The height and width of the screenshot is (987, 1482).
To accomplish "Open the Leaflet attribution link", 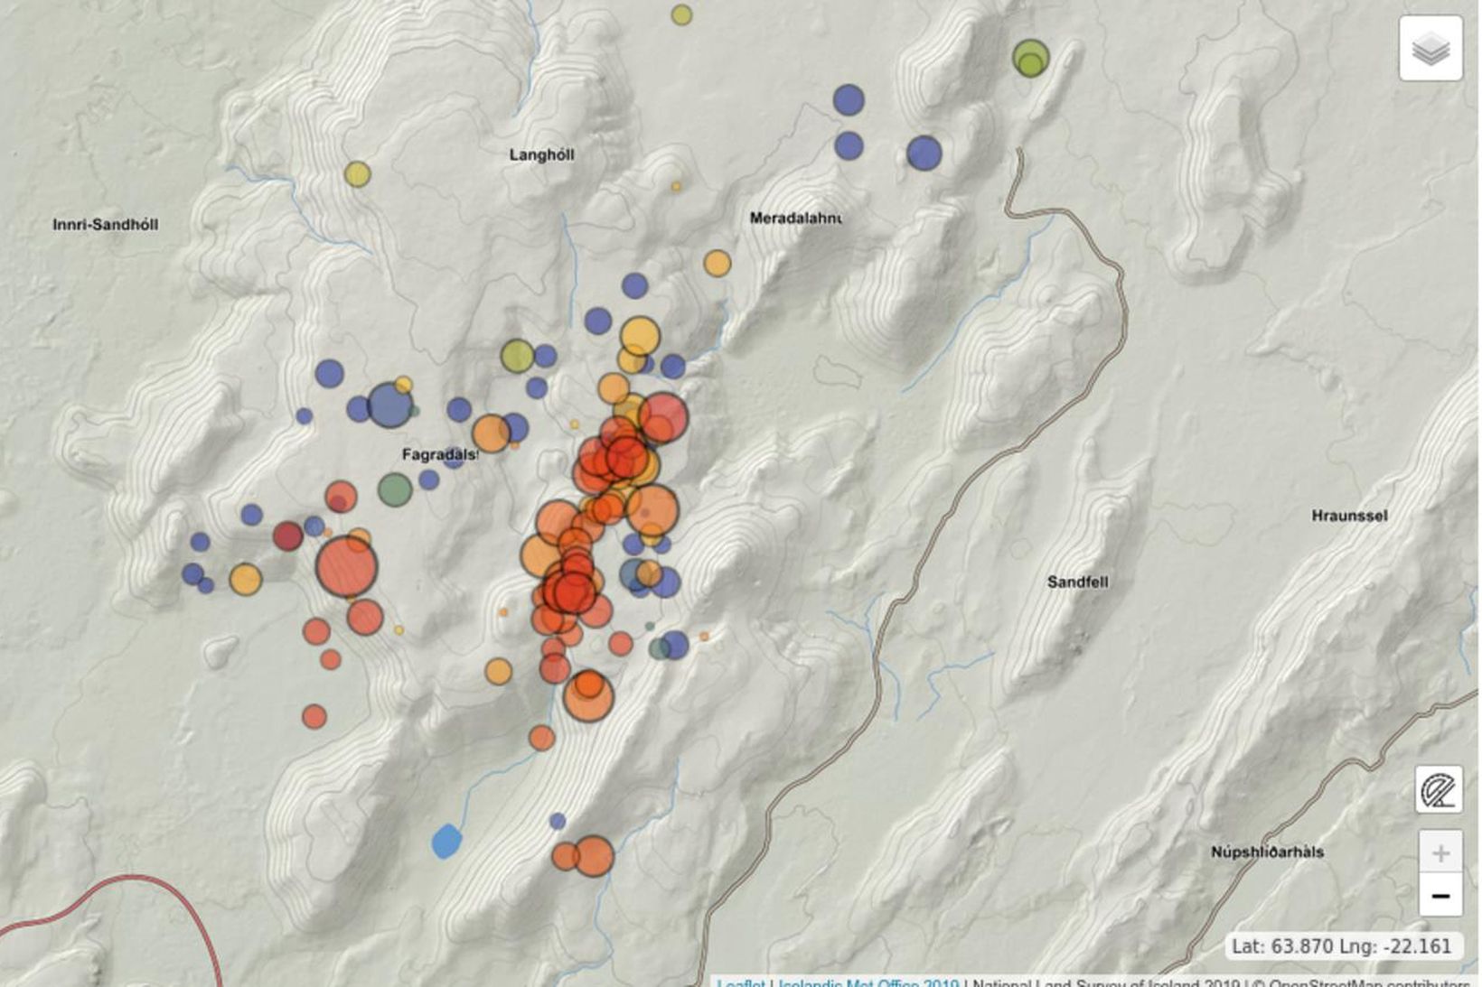I will pyautogui.click(x=741, y=982).
